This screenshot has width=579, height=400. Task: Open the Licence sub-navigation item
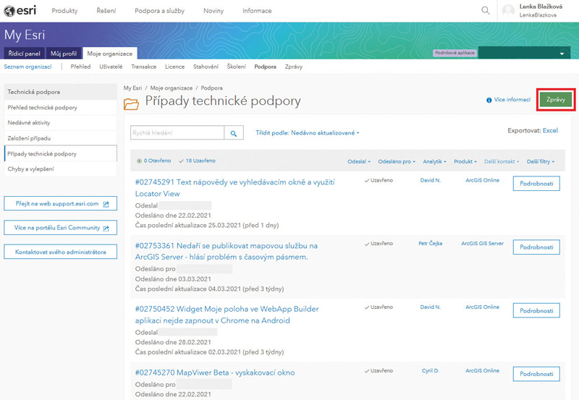(174, 67)
